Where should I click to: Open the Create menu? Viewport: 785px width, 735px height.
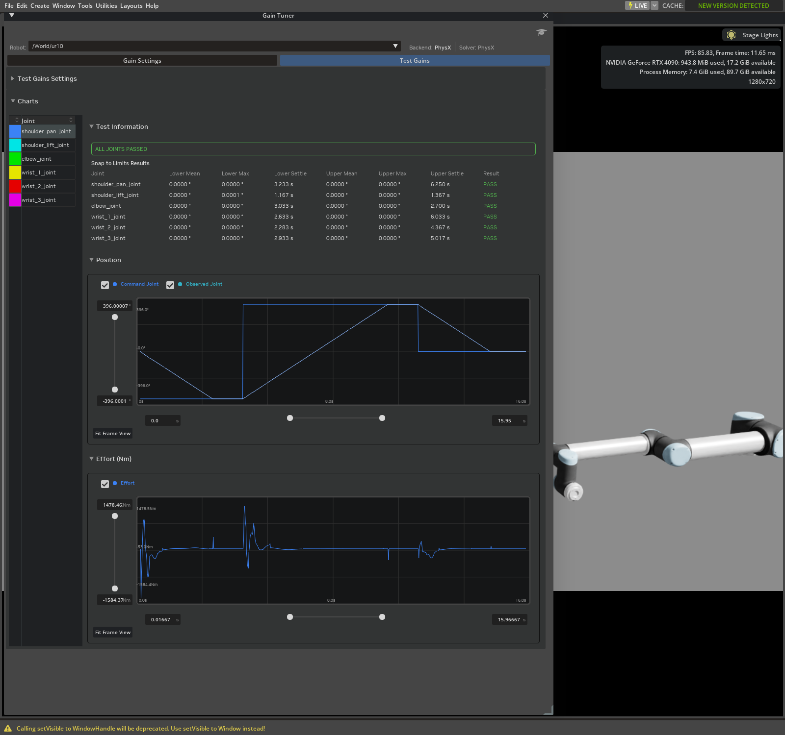(40, 6)
